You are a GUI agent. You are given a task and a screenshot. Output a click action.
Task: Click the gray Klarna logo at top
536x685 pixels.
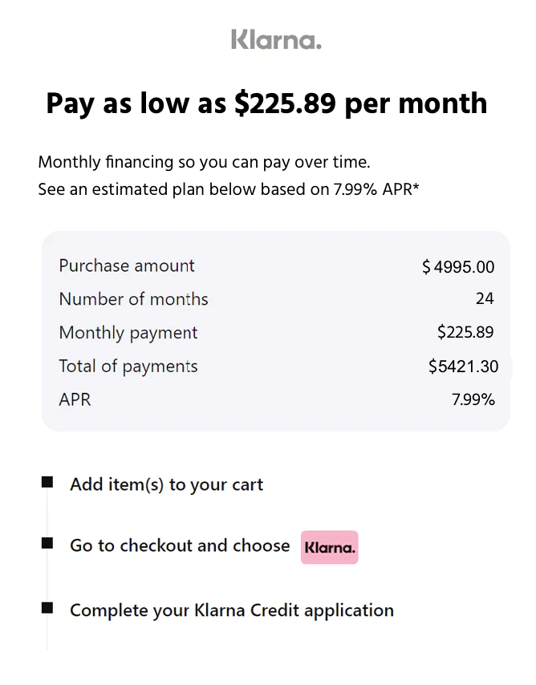276,40
